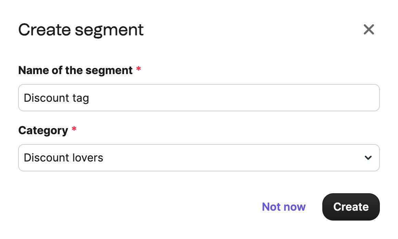The image size is (398, 239).
Task: Dismiss the dialog with Not now
Action: pyautogui.click(x=284, y=207)
